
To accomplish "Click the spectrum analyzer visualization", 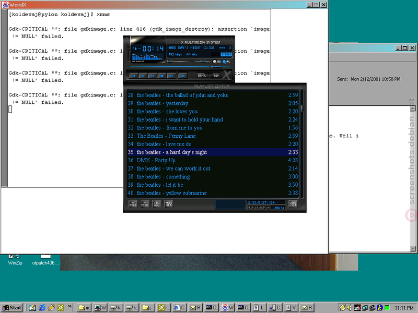I will click(147, 57).
